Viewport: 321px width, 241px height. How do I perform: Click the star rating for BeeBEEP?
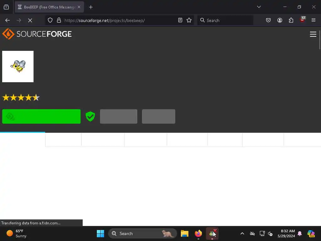tap(21, 98)
